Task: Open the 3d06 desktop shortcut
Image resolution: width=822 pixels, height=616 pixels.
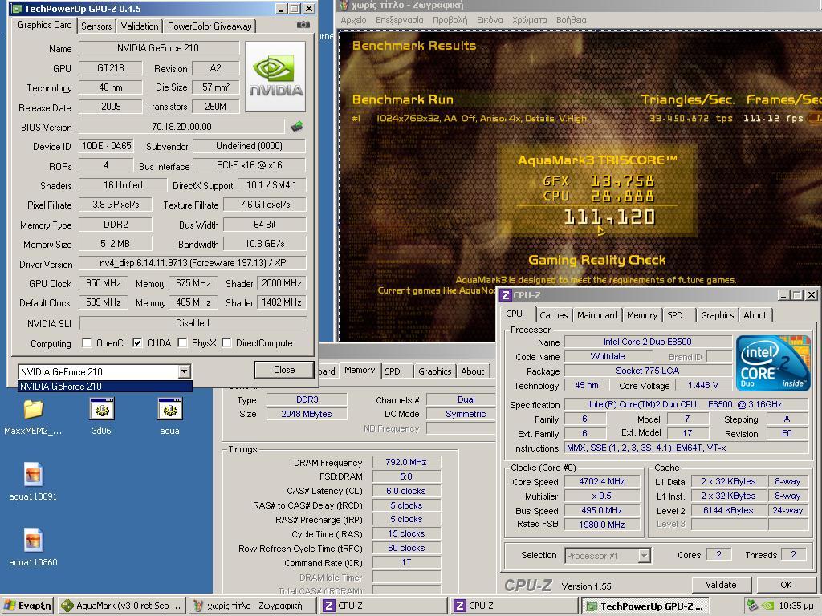Action: (102, 417)
